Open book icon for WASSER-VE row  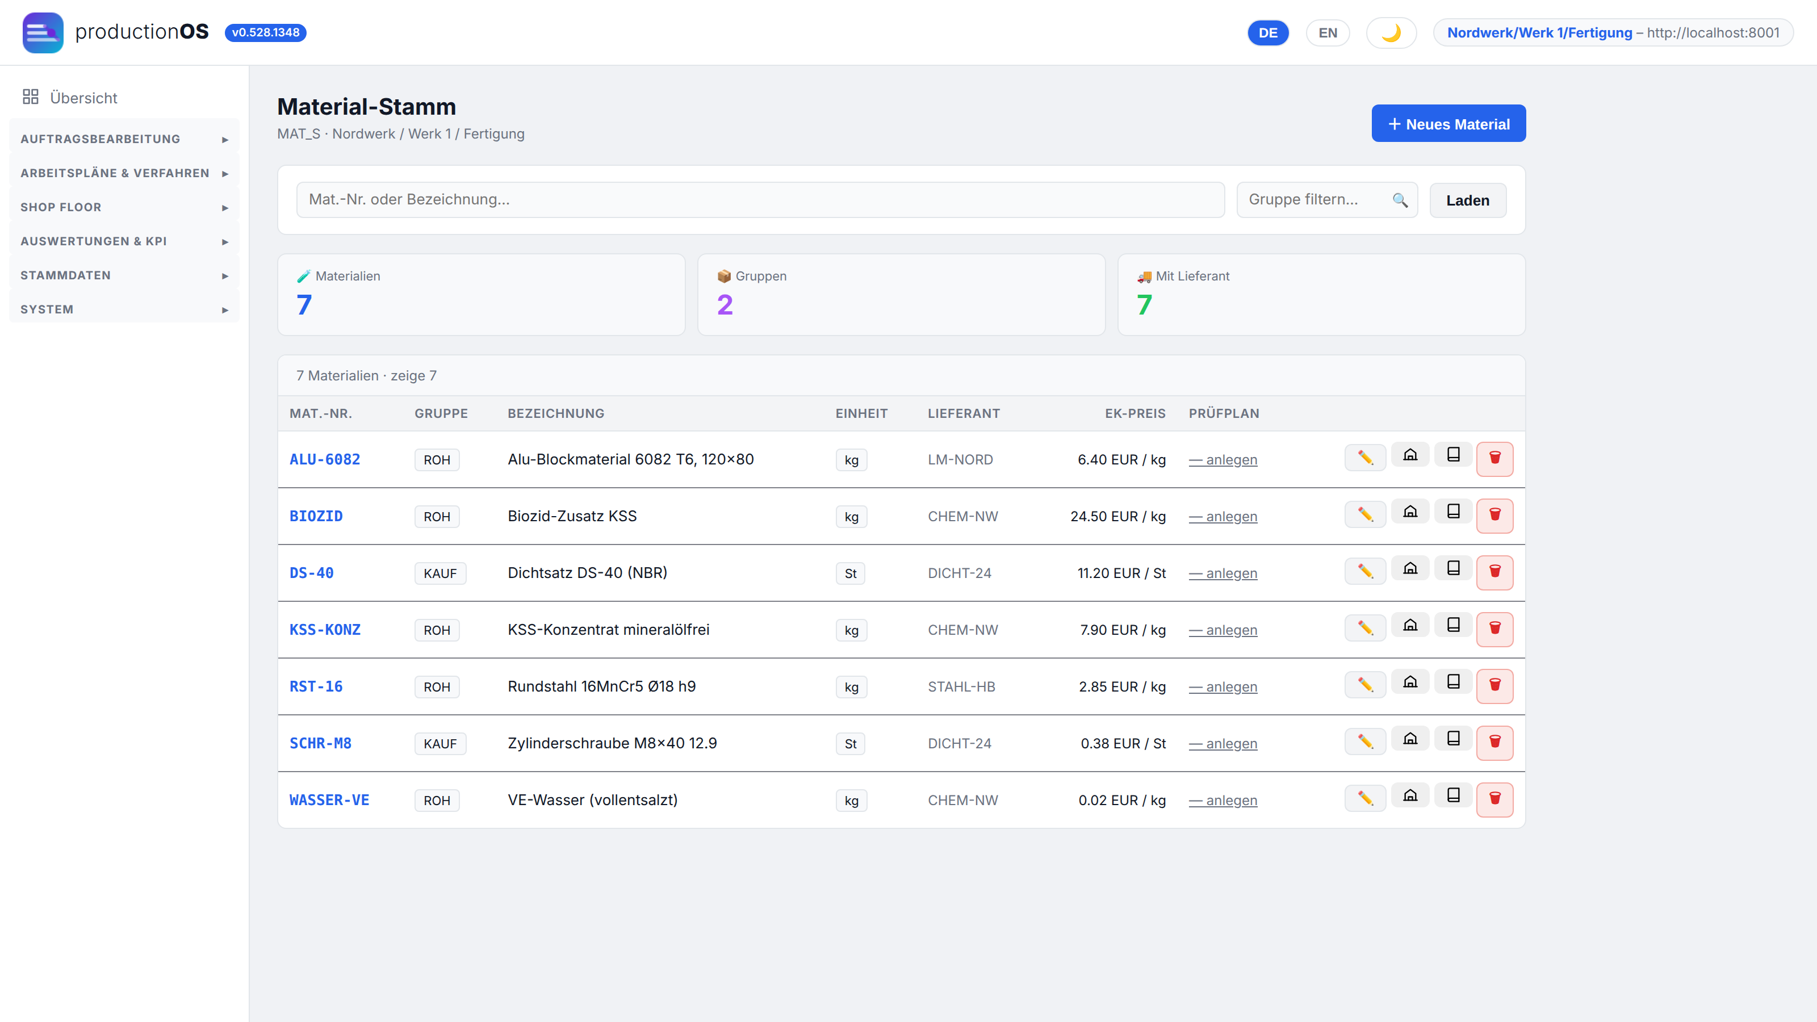(x=1453, y=795)
